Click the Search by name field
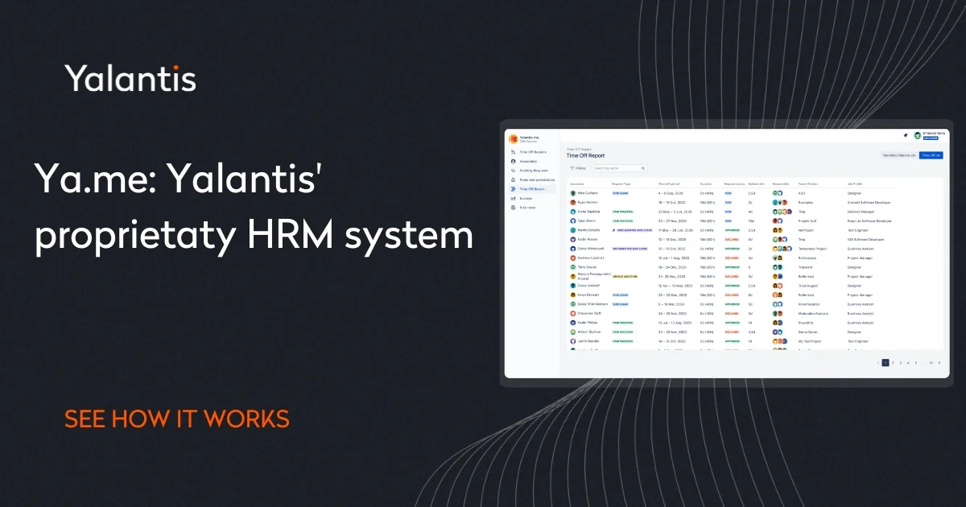Image resolution: width=966 pixels, height=507 pixels. [x=617, y=168]
